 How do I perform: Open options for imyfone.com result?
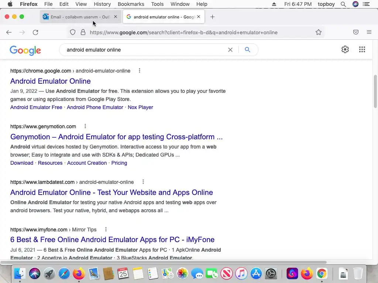106,229
